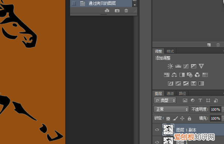The image size is (224, 144).
Task: Add Gradient Map adjustment
Action: 201,83
